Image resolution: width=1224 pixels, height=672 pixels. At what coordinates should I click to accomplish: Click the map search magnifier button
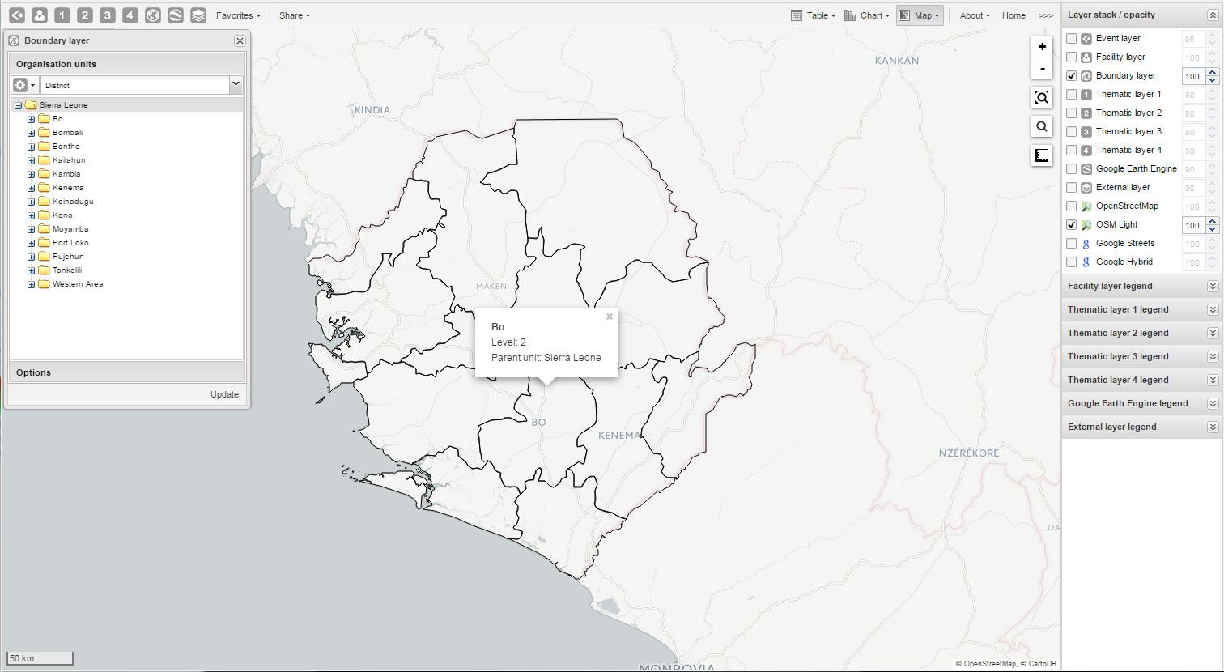click(x=1042, y=126)
